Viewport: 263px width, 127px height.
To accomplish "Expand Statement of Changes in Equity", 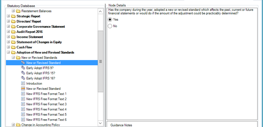I will (8, 42).
